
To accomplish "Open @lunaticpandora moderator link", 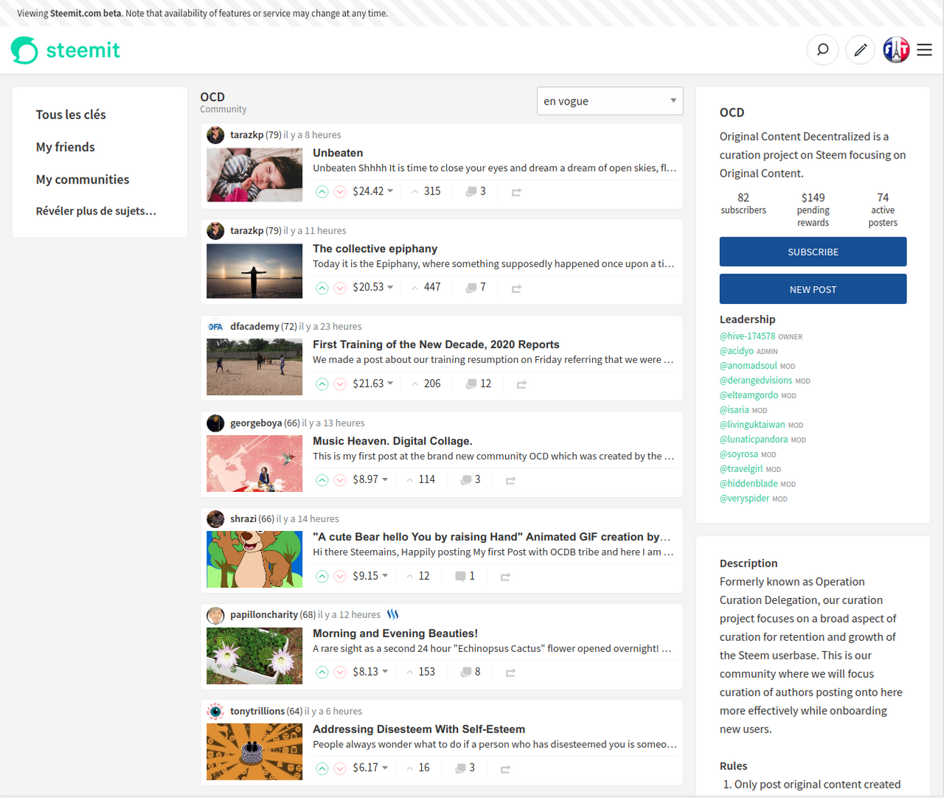I will [754, 440].
